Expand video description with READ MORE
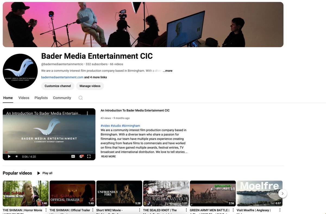The image size is (326, 214). coord(108,156)
